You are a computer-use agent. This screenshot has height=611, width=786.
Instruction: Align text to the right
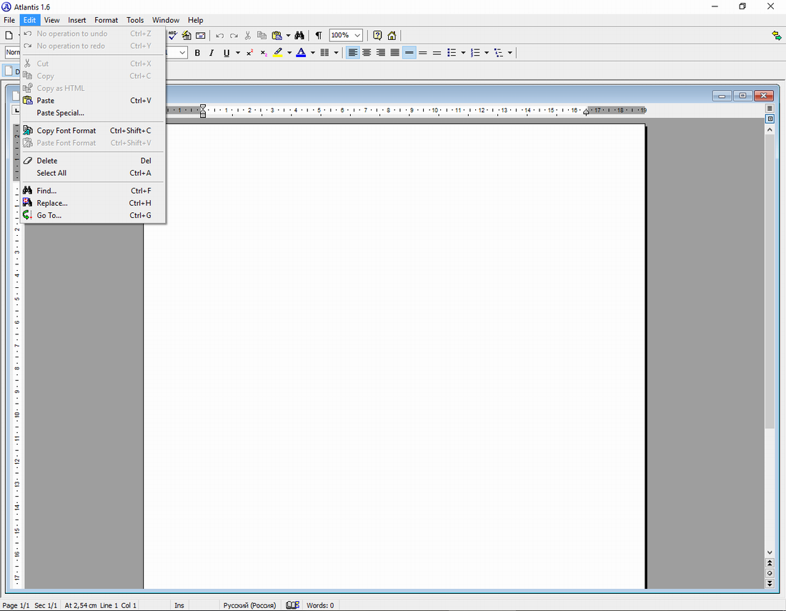coord(381,53)
